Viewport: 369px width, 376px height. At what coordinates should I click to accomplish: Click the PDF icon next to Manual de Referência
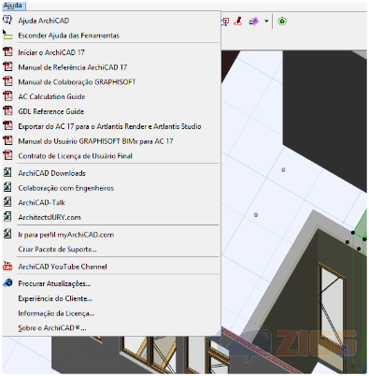pyautogui.click(x=7, y=66)
